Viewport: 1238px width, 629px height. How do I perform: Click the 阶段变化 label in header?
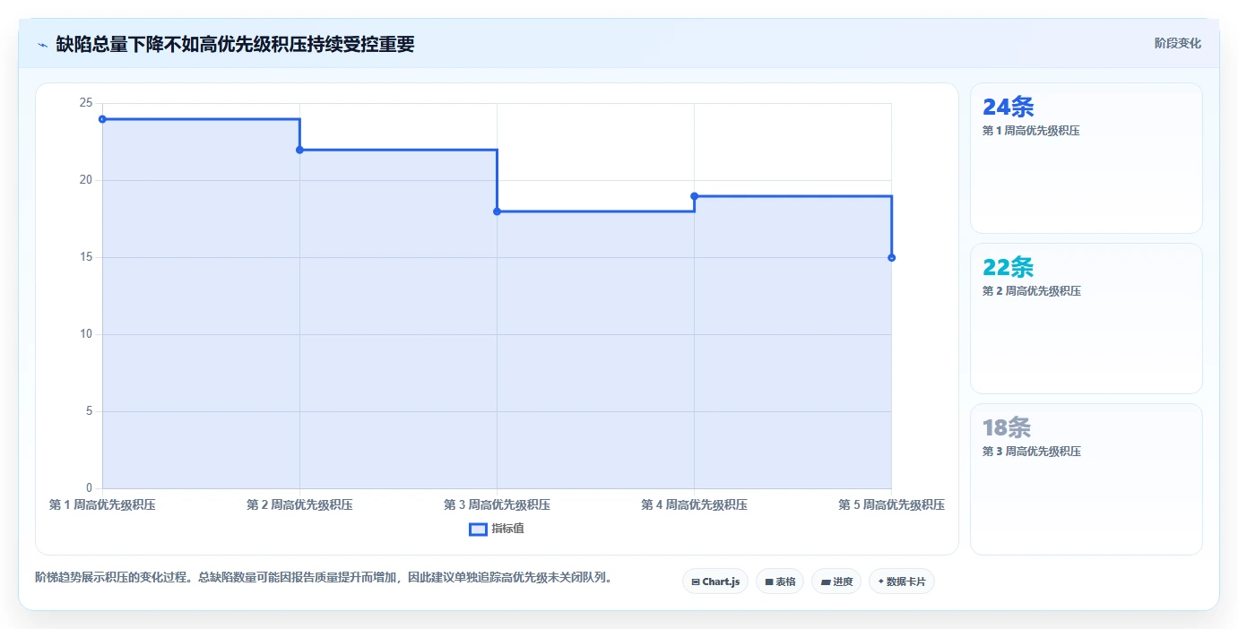[x=1177, y=43]
